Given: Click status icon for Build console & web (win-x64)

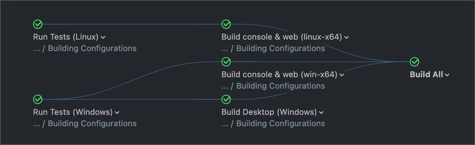Looking at the screenshot, I should point(226,62).
